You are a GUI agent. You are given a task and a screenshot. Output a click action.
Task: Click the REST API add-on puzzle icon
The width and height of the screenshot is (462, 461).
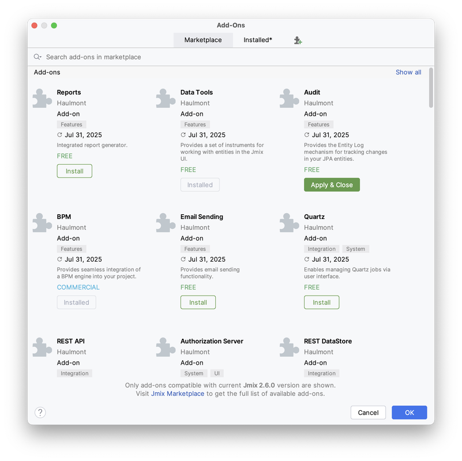tap(42, 347)
